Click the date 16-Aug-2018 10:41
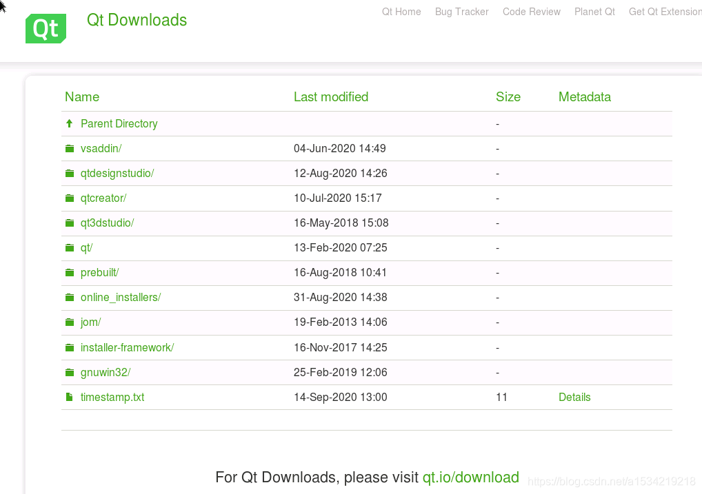This screenshot has width=702, height=494. (x=340, y=273)
